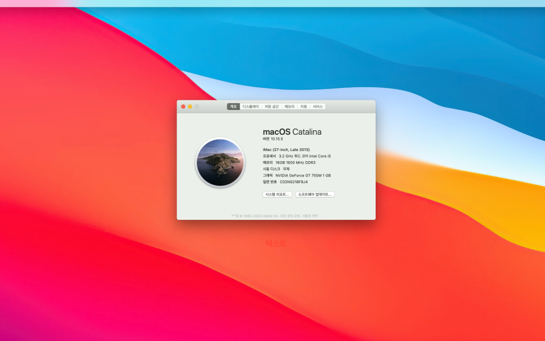Go to the 서비스 tab
Screen dimensions: 545x341
pos(317,107)
